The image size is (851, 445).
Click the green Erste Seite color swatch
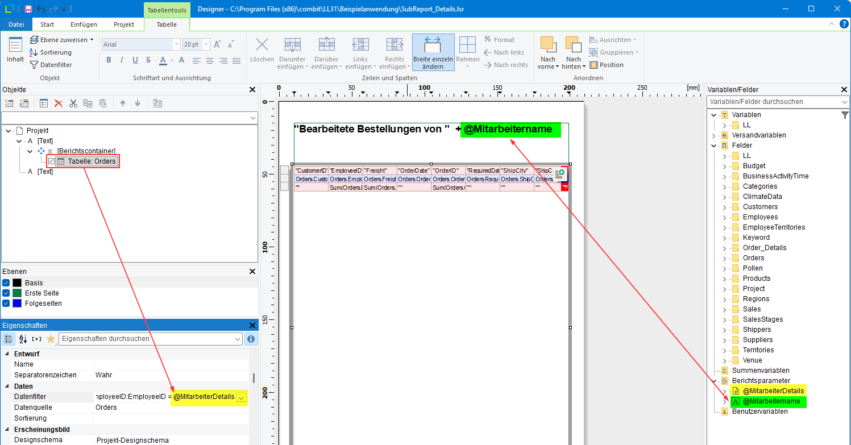[x=17, y=293]
